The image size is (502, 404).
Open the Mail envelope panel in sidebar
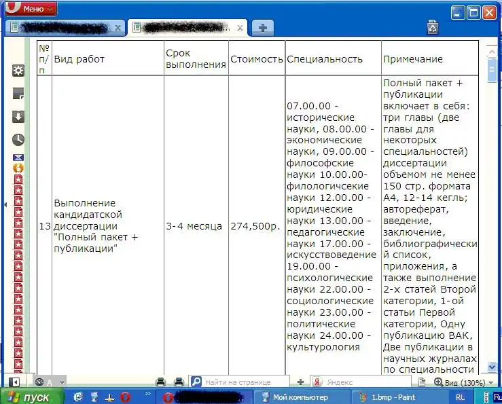(18, 158)
